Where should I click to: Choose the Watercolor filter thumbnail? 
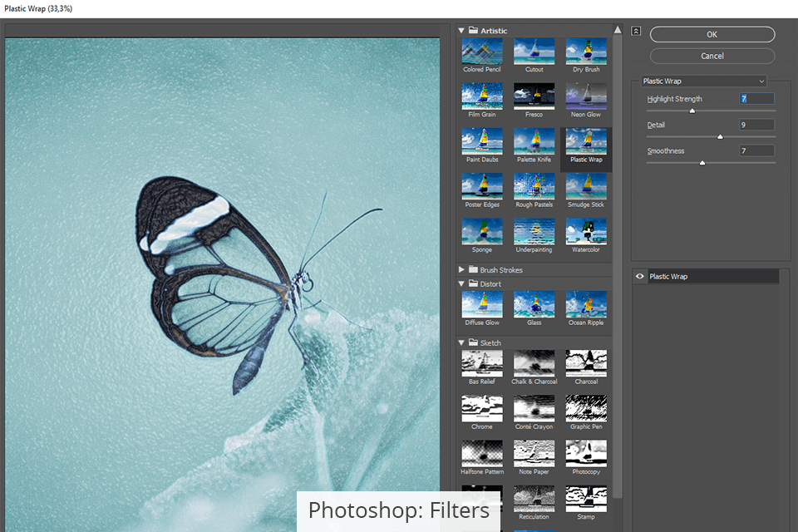(586, 231)
